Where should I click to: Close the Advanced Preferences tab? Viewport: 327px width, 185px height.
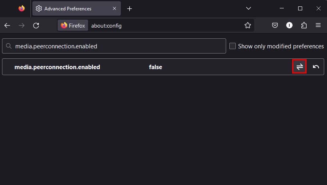coord(114,8)
